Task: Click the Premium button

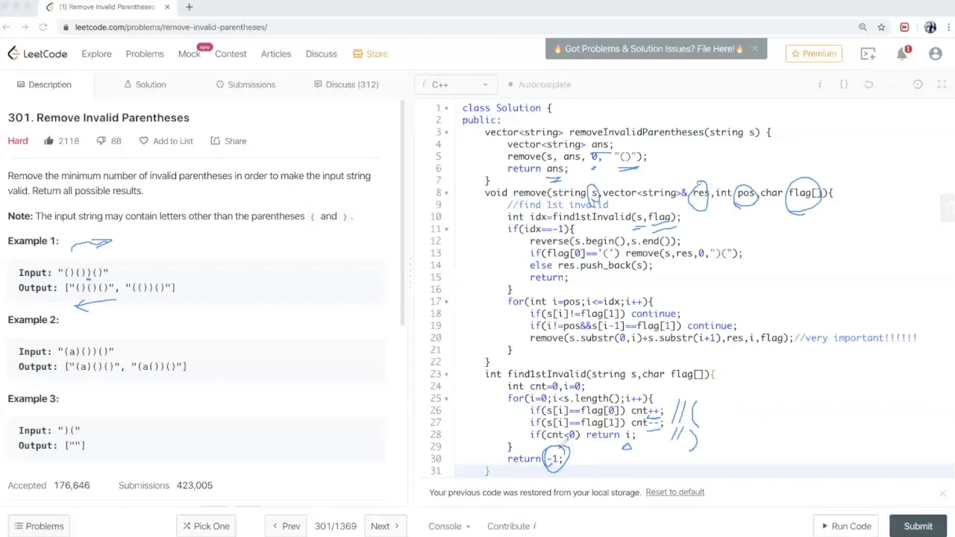Action: [814, 54]
